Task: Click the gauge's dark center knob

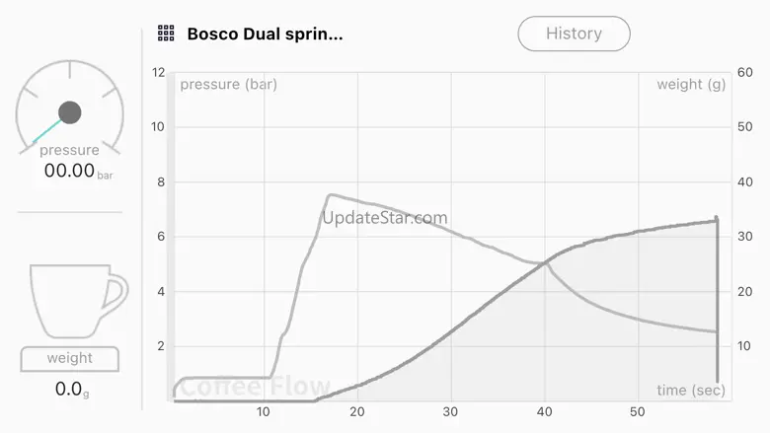Action: point(69,112)
